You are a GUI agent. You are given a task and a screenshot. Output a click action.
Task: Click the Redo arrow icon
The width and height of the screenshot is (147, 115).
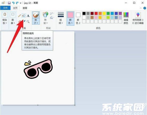tap(17, 3)
